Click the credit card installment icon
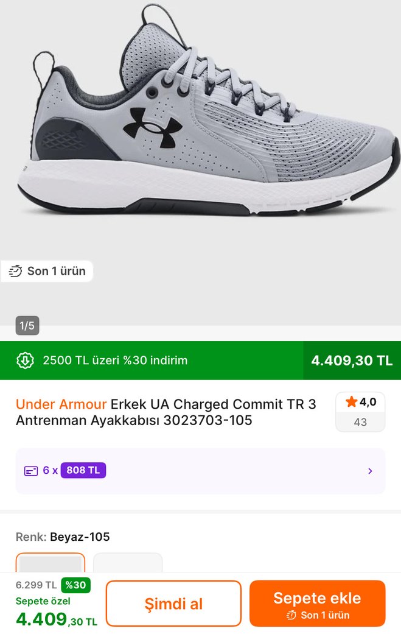The height and width of the screenshot is (634, 401). [x=31, y=471]
